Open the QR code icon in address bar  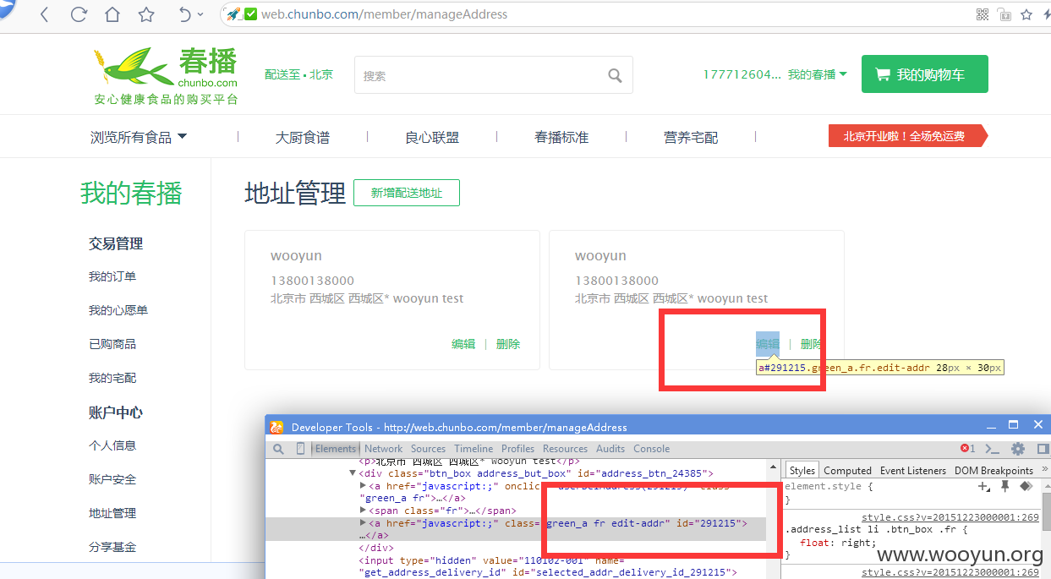(983, 14)
